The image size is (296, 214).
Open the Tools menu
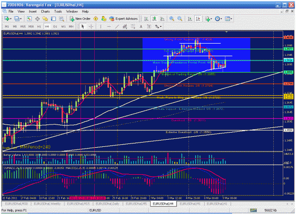58,11
